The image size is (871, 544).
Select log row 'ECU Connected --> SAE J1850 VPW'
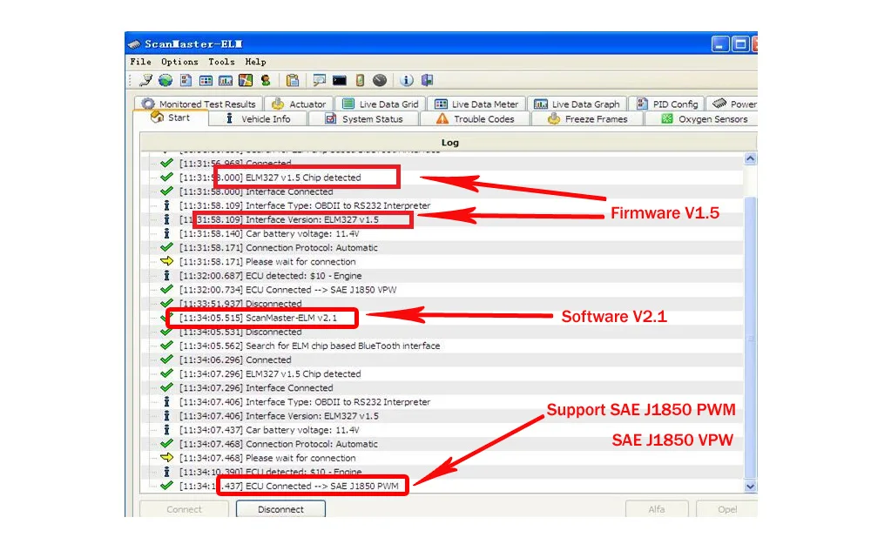tap(442, 290)
